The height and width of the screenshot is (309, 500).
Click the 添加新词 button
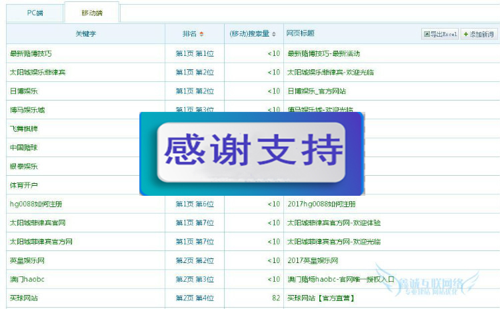(x=478, y=34)
